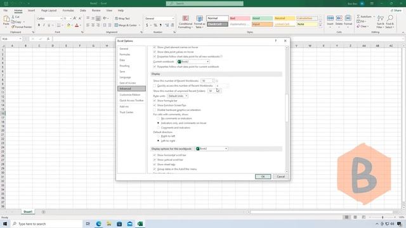The image size is (406, 228).
Task: Click OK in Excel Options dialog
Action: (263, 177)
